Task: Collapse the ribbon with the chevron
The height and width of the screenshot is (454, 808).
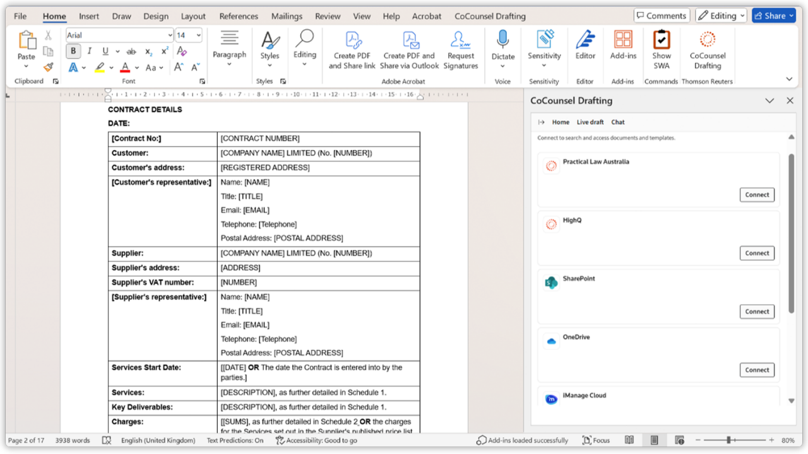Action: [789, 79]
